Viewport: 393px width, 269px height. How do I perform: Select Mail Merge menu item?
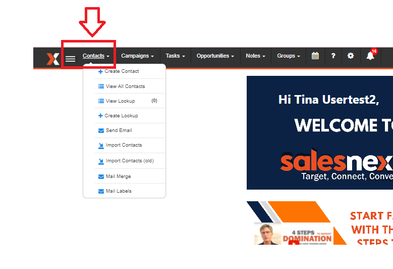(x=118, y=176)
